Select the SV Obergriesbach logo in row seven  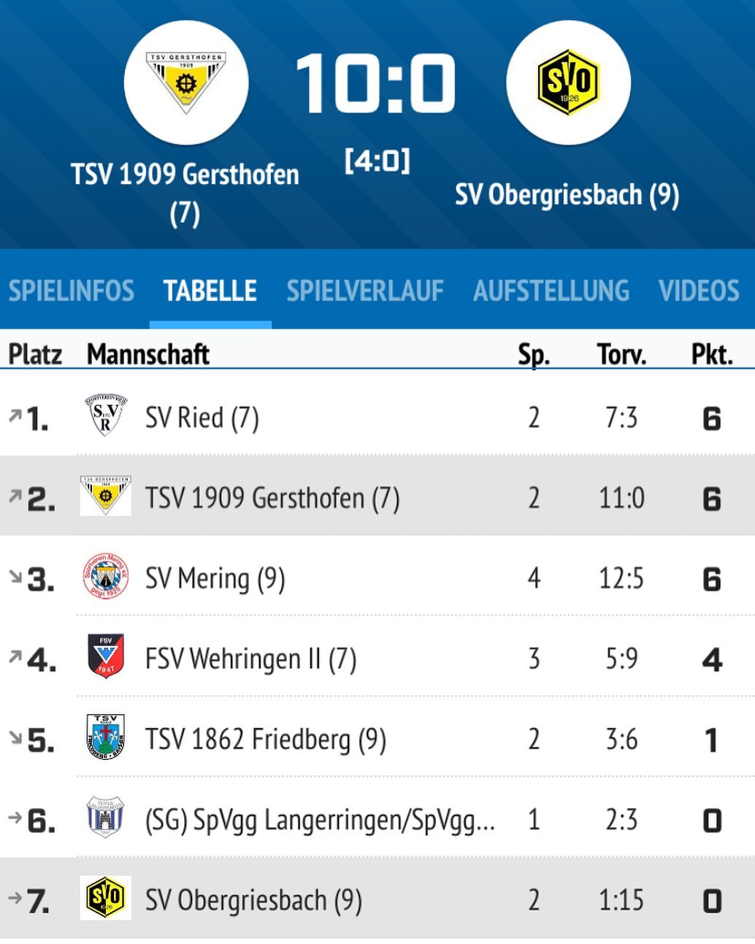point(106,897)
